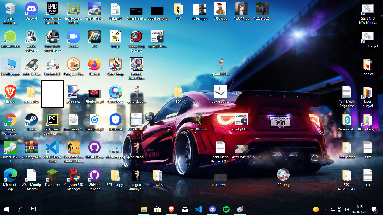Select the 123849.jpg image thumbnail

click(242, 11)
